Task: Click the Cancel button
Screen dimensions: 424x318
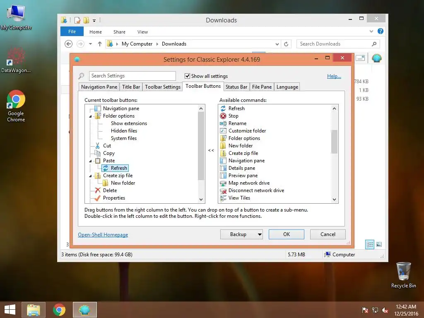Action: click(x=328, y=234)
